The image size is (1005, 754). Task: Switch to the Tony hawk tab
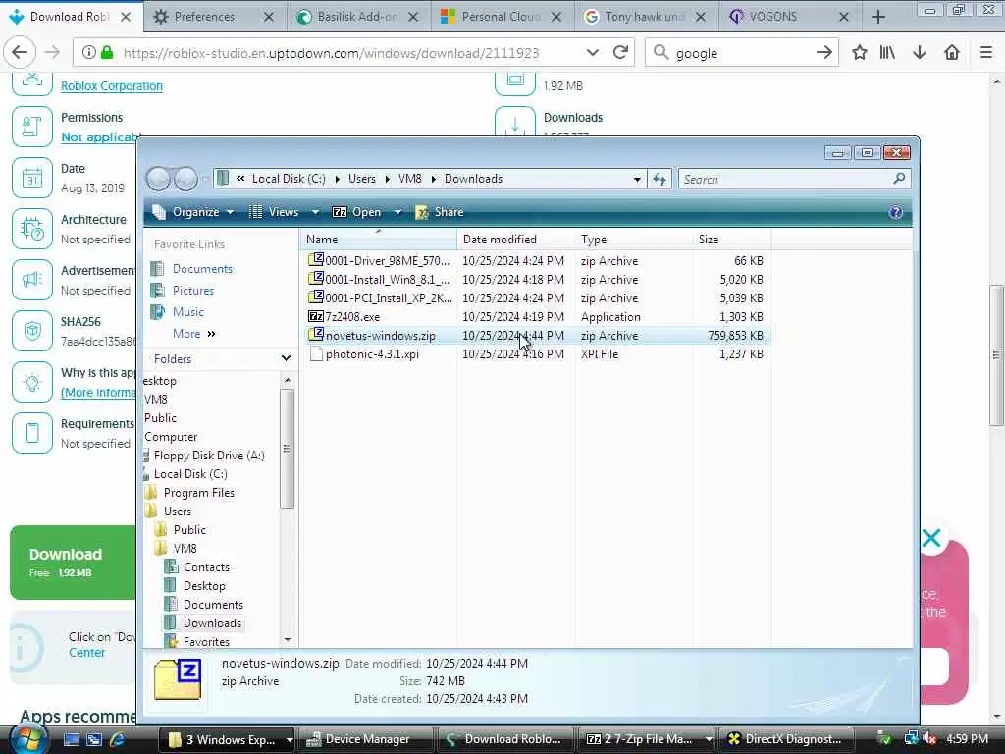[x=645, y=17]
